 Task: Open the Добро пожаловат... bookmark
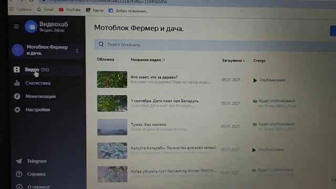coord(129,10)
